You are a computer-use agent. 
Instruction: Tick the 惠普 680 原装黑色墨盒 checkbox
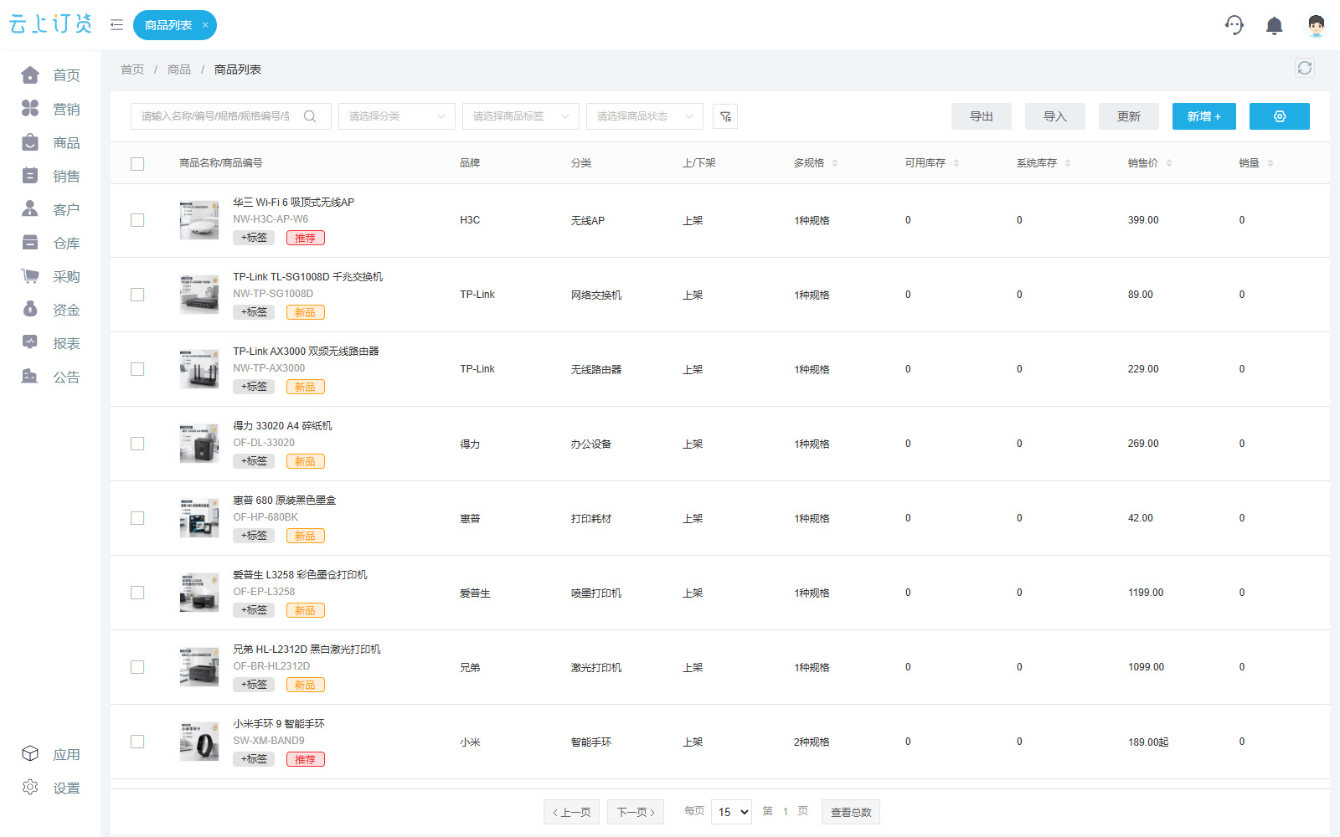137,518
